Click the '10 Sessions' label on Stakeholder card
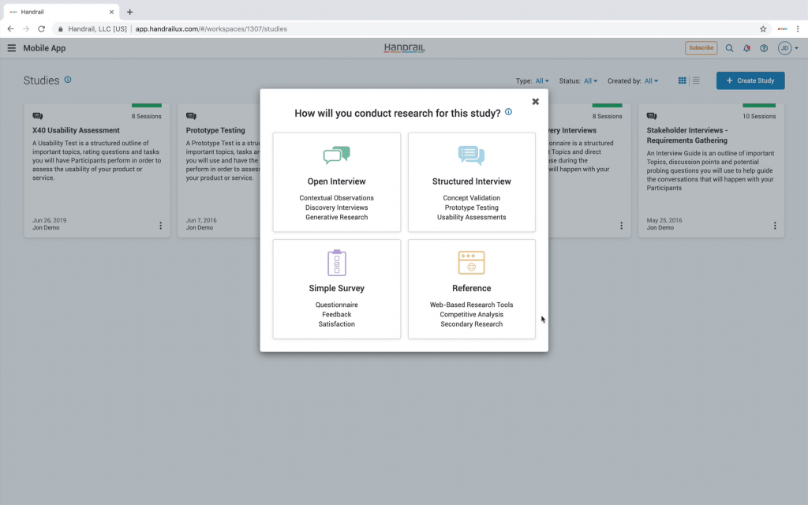The width and height of the screenshot is (808, 505). 759,117
